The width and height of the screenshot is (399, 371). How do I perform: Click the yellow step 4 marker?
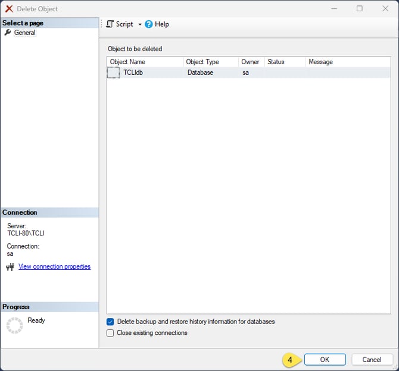(290, 360)
